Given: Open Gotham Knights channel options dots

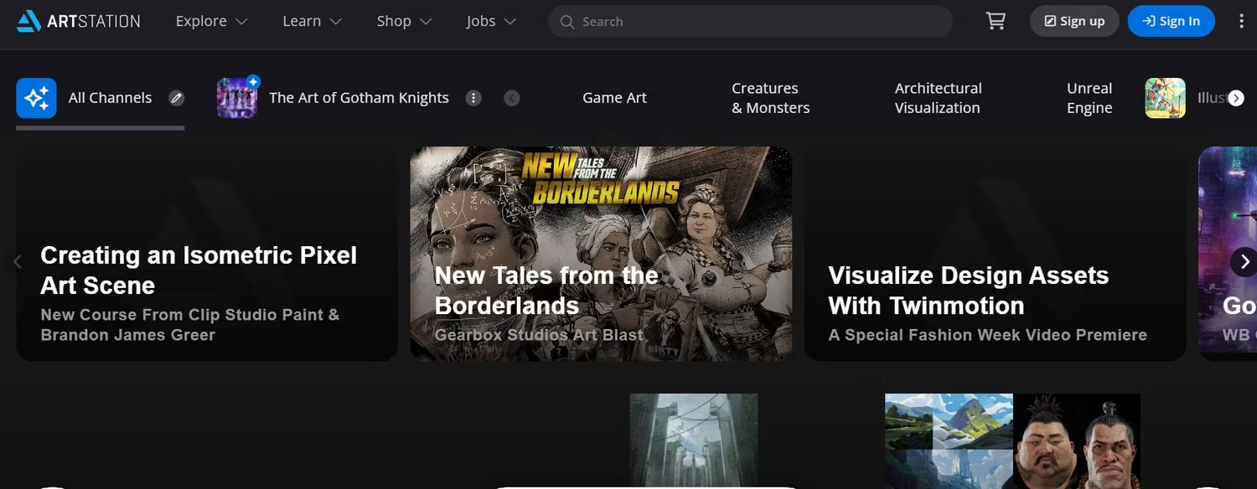Looking at the screenshot, I should tap(473, 98).
